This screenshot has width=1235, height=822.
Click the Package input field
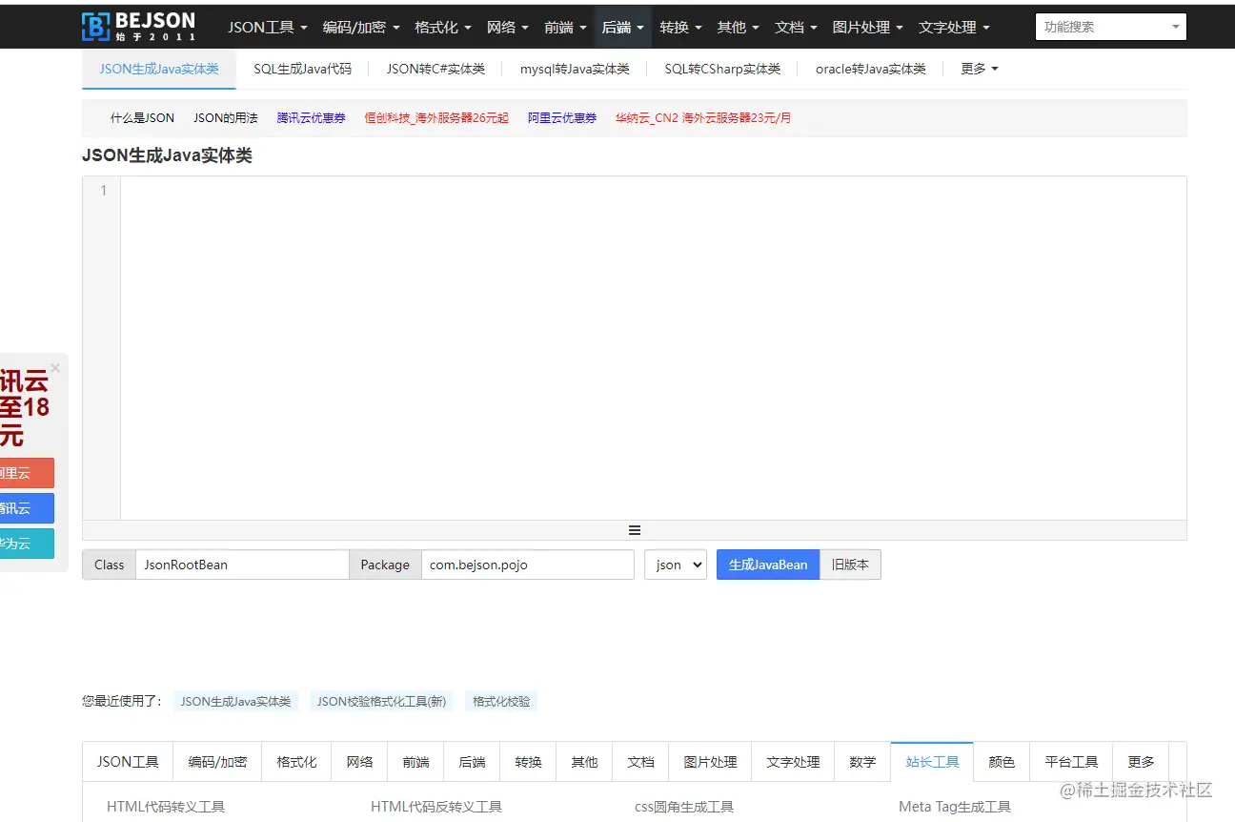(528, 565)
